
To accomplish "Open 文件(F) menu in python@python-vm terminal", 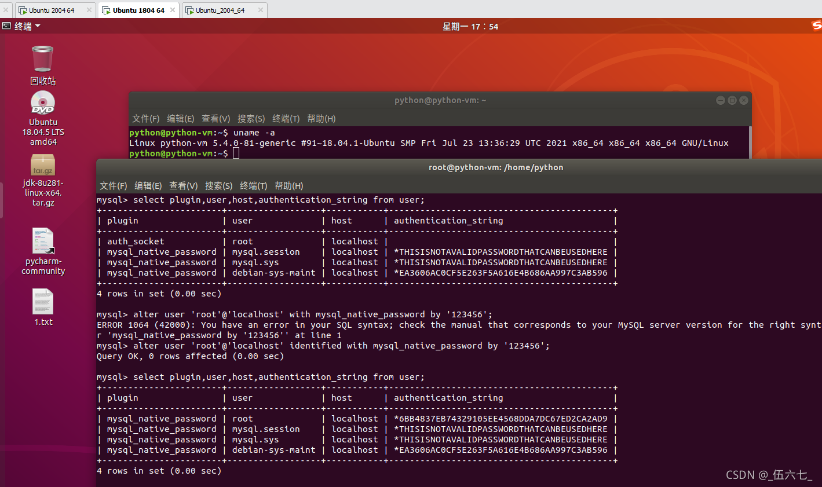I will 145,118.
